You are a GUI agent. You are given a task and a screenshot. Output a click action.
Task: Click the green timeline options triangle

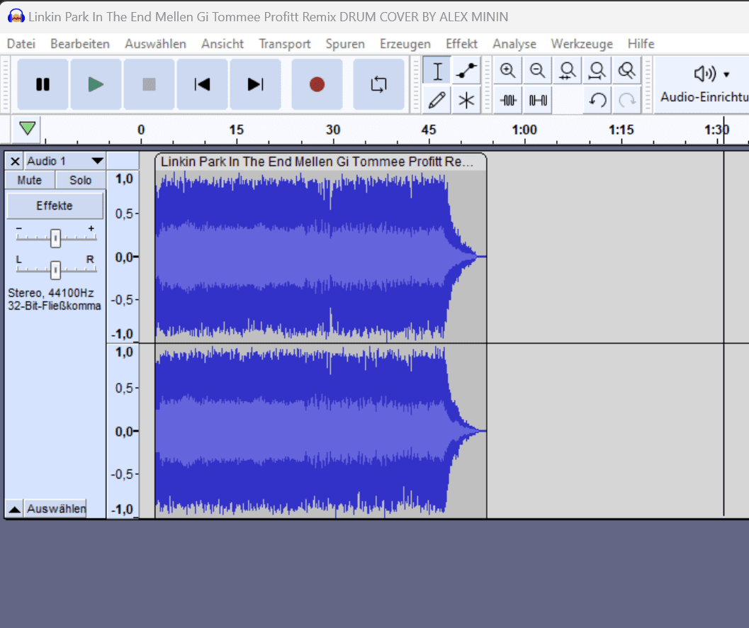pos(27,128)
